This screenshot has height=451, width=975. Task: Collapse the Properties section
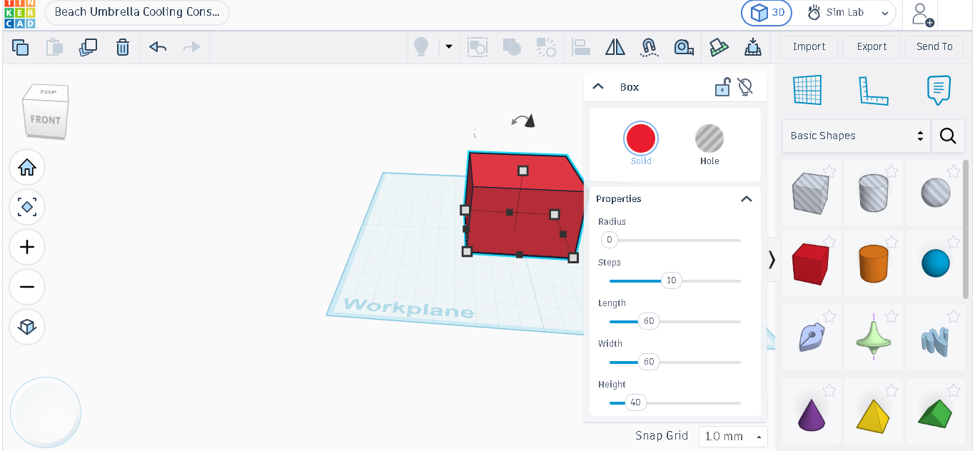click(x=747, y=198)
